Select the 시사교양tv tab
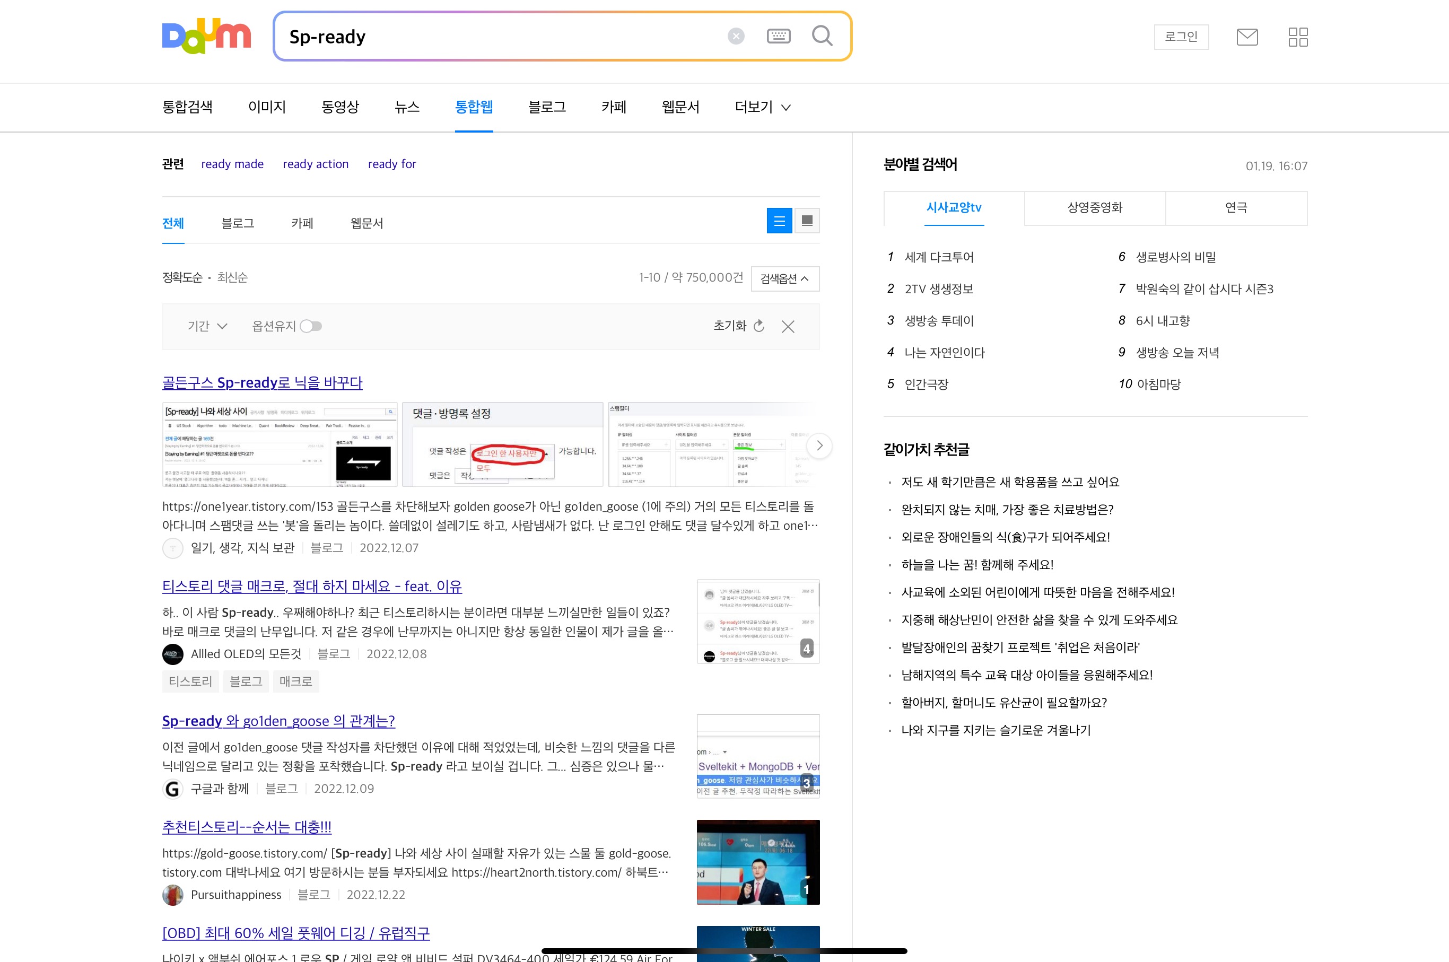The image size is (1449, 962). [x=954, y=208]
